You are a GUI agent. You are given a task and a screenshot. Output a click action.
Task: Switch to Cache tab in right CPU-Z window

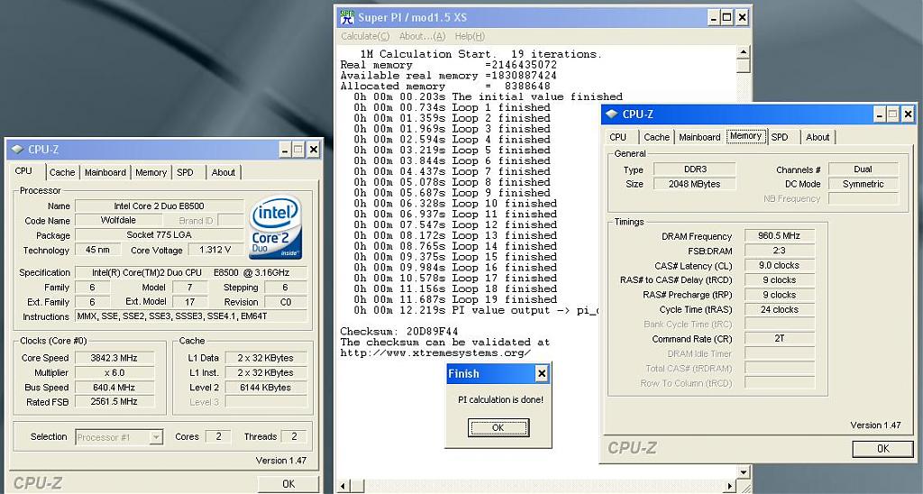pos(656,137)
